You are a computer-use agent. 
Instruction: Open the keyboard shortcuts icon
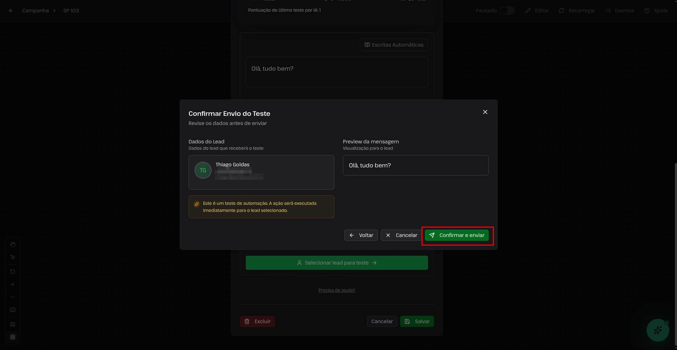(x=13, y=310)
